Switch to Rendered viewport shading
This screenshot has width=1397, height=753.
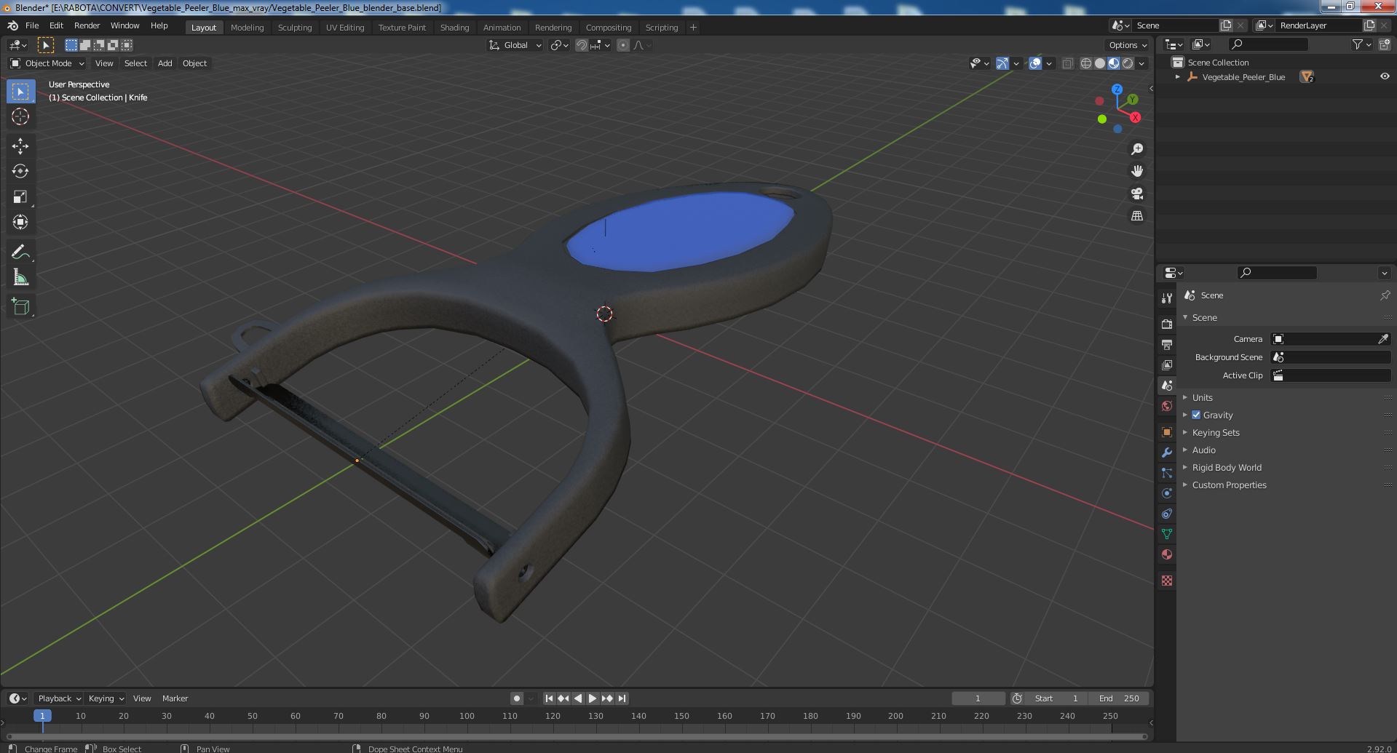point(1128,63)
